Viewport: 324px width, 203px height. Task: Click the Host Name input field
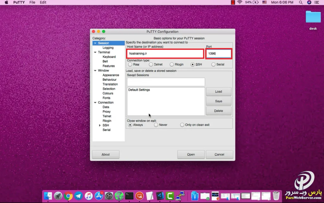(x=165, y=54)
